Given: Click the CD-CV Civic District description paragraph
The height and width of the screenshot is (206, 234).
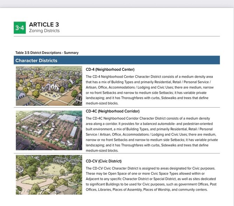Looking at the screenshot, I should [x=151, y=179].
